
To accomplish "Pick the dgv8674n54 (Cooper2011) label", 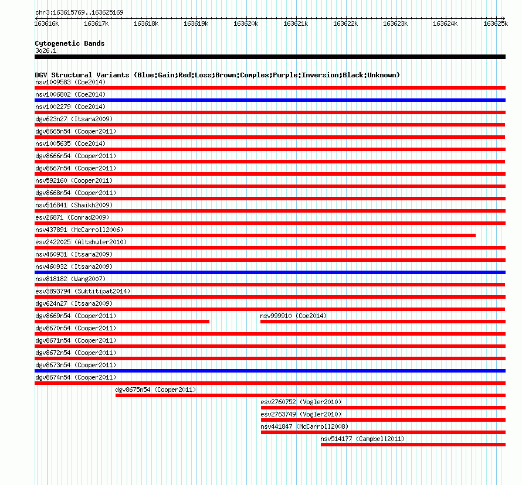I will pyautogui.click(x=76, y=377).
